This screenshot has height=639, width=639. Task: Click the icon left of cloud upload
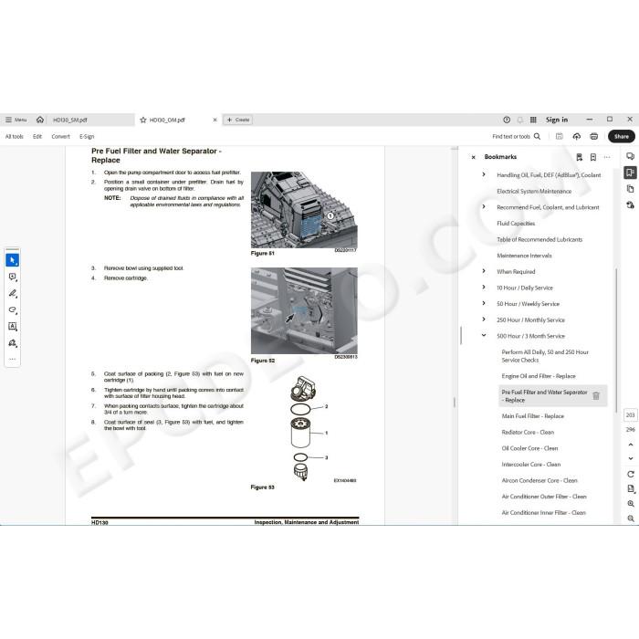click(x=560, y=137)
